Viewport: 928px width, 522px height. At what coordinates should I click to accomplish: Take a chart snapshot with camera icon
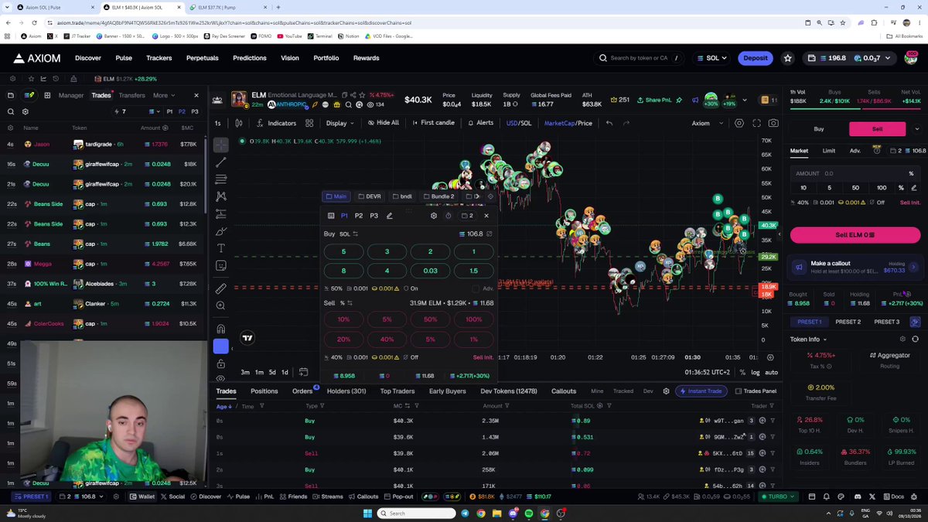773,123
